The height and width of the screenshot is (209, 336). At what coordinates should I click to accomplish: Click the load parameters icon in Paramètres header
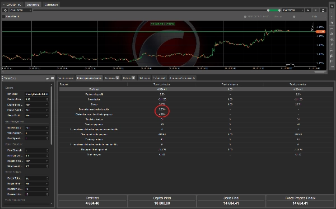coord(48,78)
